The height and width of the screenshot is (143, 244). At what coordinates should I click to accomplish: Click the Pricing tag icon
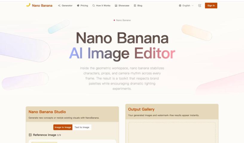point(78,6)
